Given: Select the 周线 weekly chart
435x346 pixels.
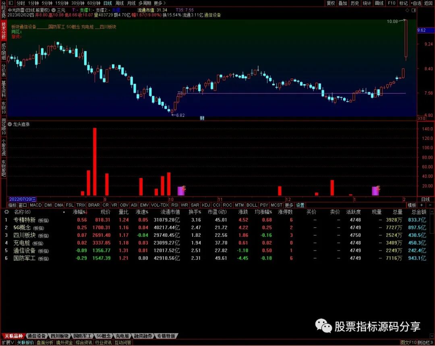Looking at the screenshot, I should [x=119, y=3].
